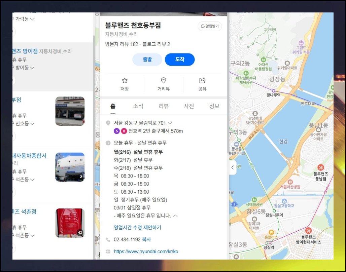Click 서울아산병원 hospital map icon
This screenshot has width=346, height=272.
tap(290, 182)
